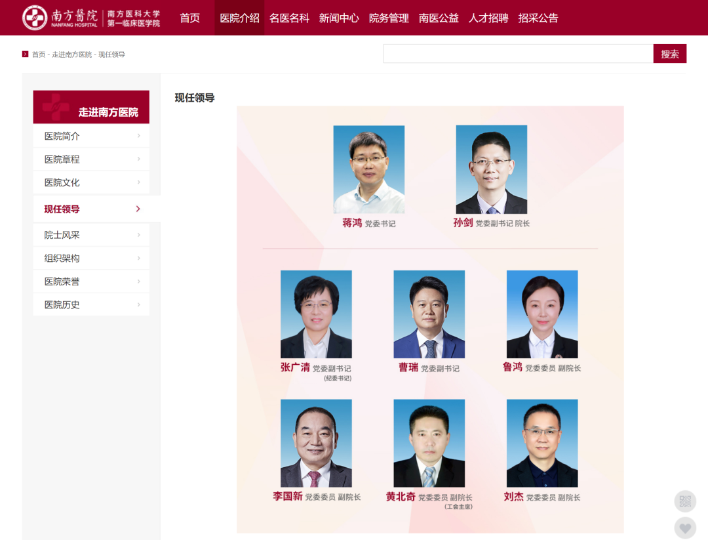Click the portrait photo of 刘杰

(x=542, y=443)
